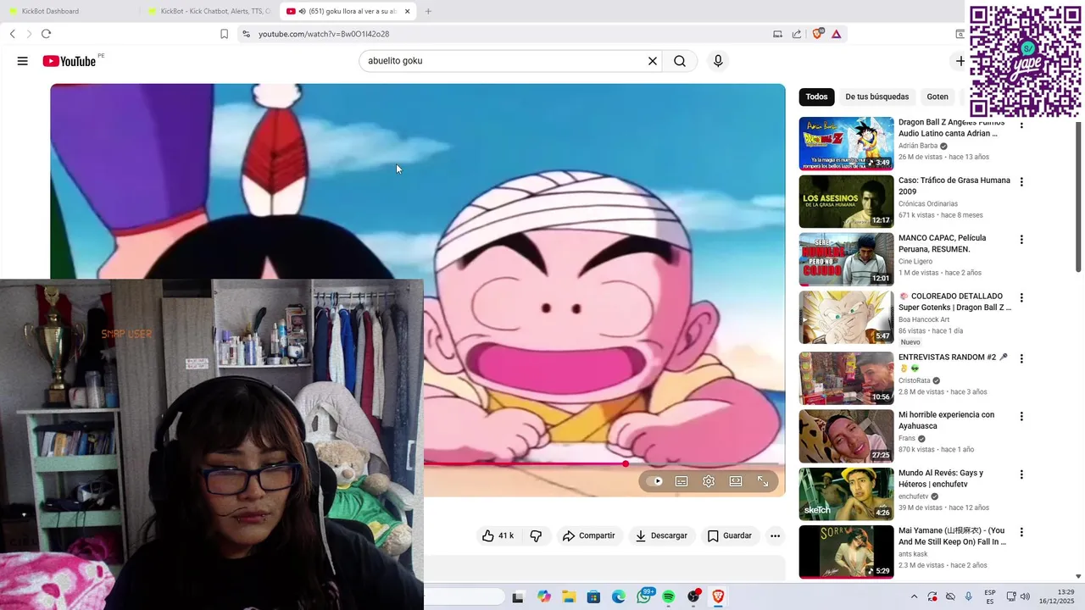This screenshot has width=1085, height=610.
Task: Clear the 'abuelito goku' search text
Action: point(653,61)
